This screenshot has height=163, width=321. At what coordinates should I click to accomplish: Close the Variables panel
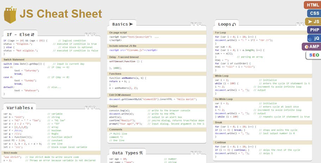pos(94,107)
